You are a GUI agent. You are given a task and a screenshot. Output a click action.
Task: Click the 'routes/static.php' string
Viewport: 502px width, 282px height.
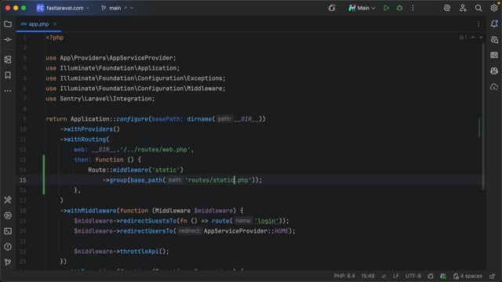[x=218, y=180]
